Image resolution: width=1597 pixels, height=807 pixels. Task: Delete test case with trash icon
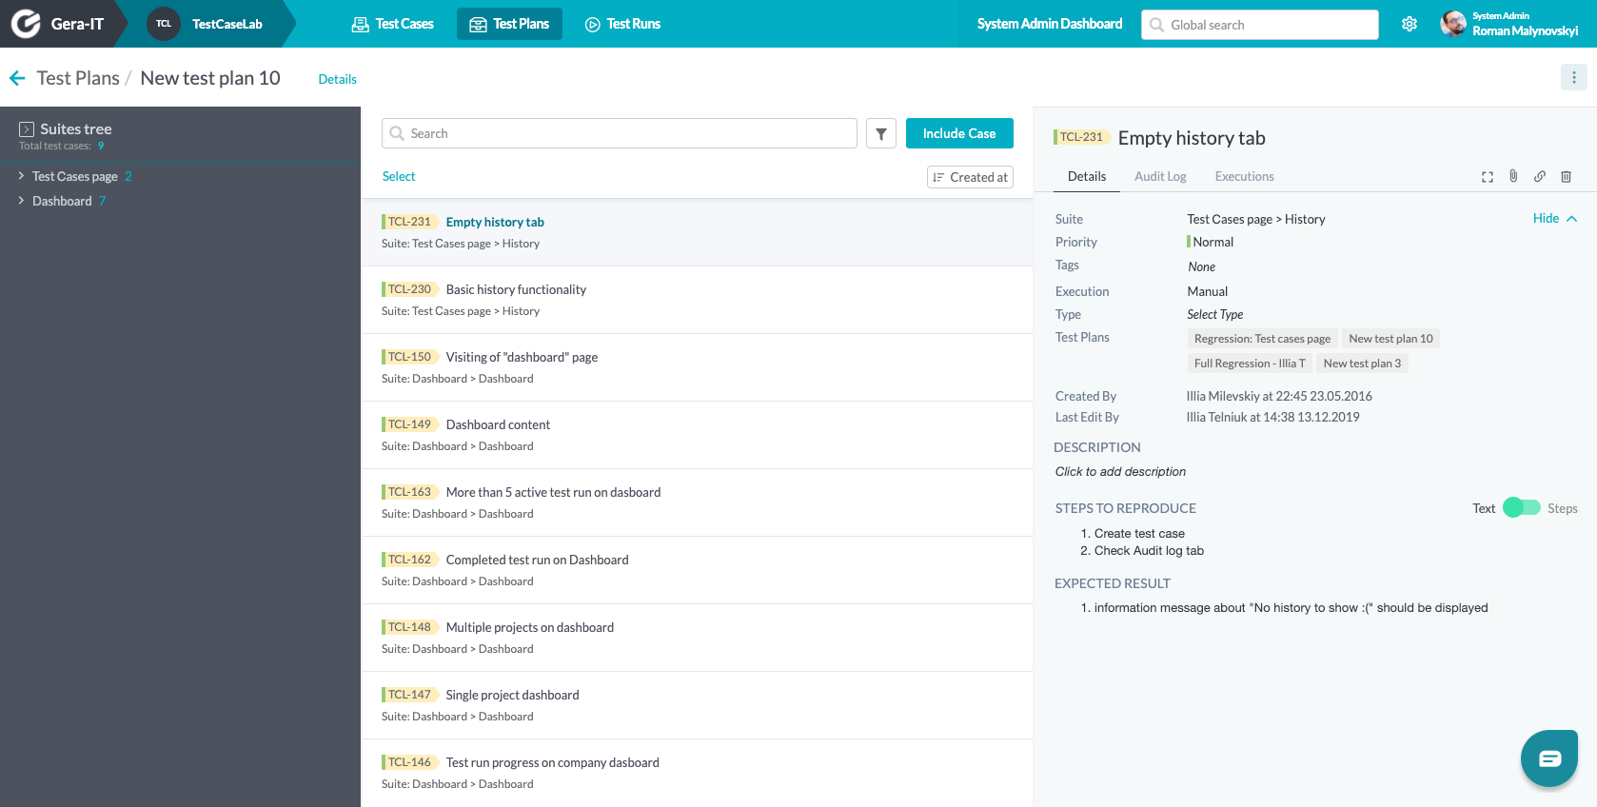click(1566, 176)
